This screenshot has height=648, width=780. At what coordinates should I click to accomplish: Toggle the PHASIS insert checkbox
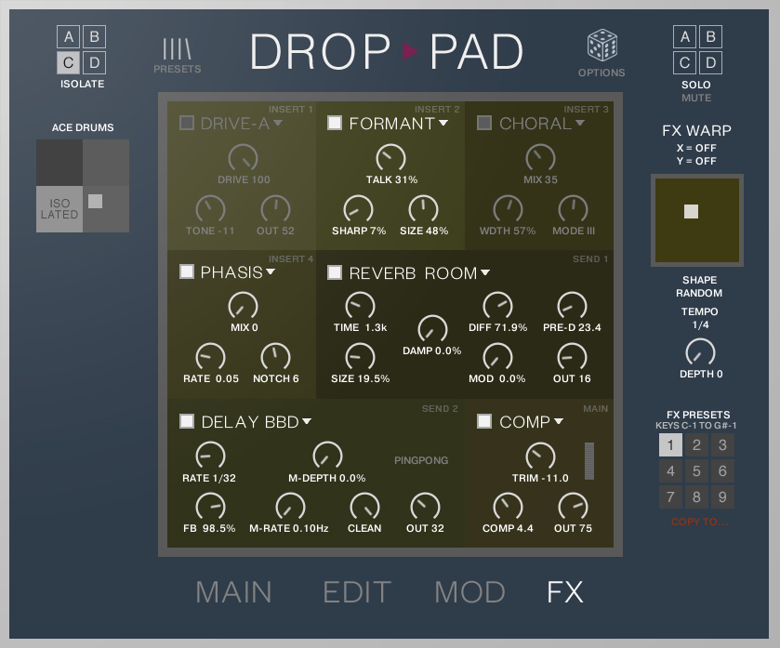coord(187,271)
